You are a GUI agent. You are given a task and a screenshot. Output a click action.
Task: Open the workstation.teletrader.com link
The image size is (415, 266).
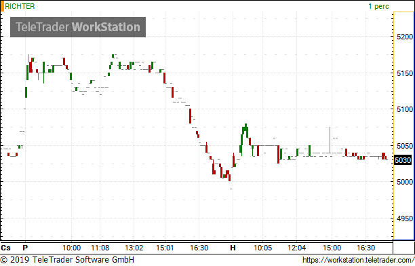358,260
